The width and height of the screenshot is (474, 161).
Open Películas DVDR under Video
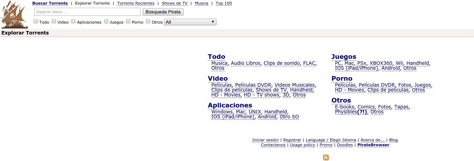click(253, 85)
